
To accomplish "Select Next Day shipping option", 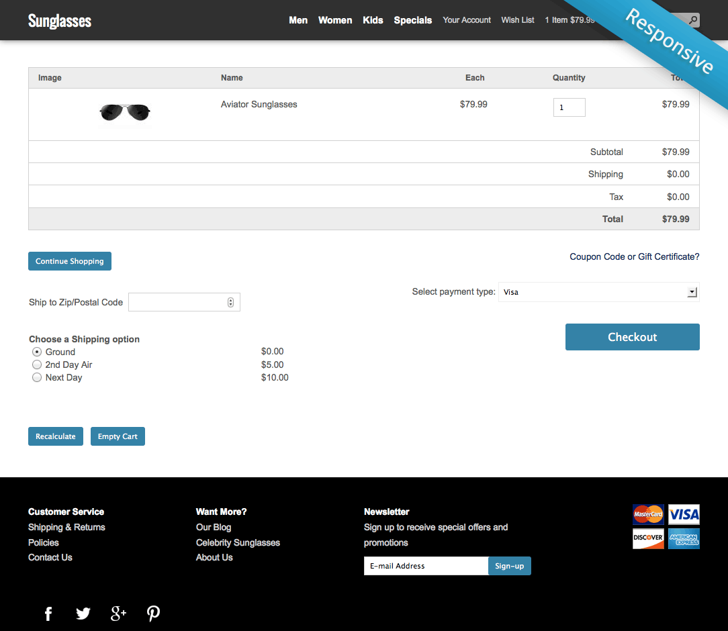I will (x=37, y=377).
